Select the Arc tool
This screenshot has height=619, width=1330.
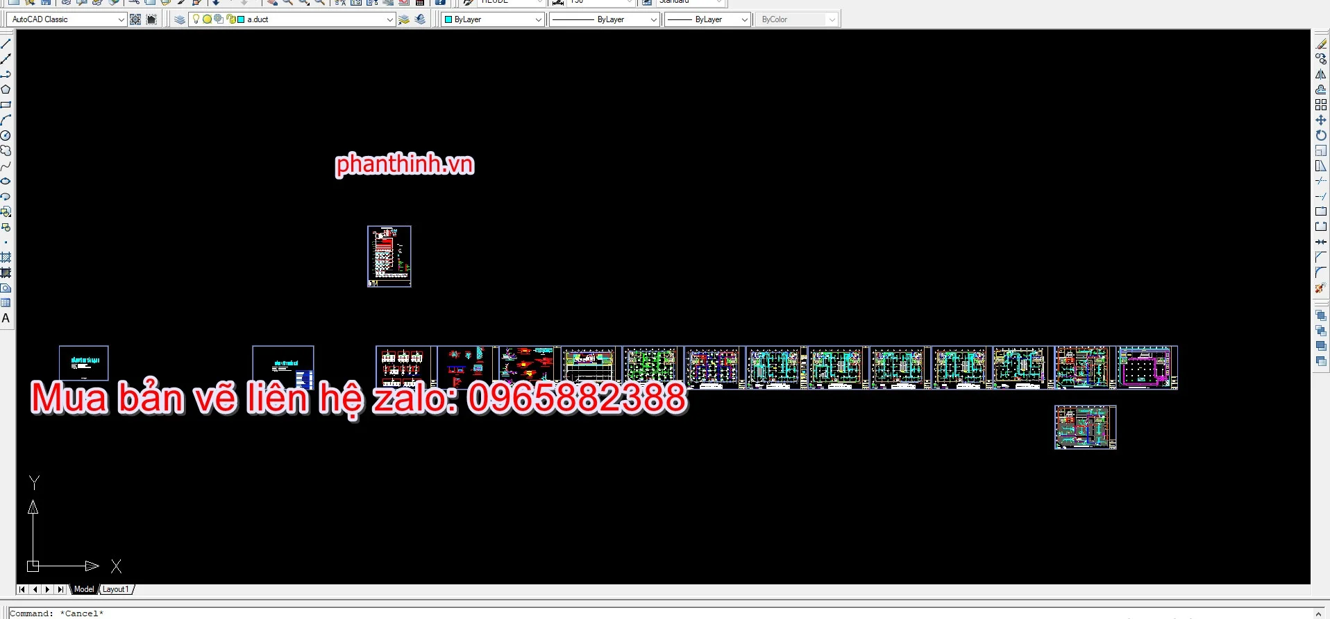tap(6, 120)
